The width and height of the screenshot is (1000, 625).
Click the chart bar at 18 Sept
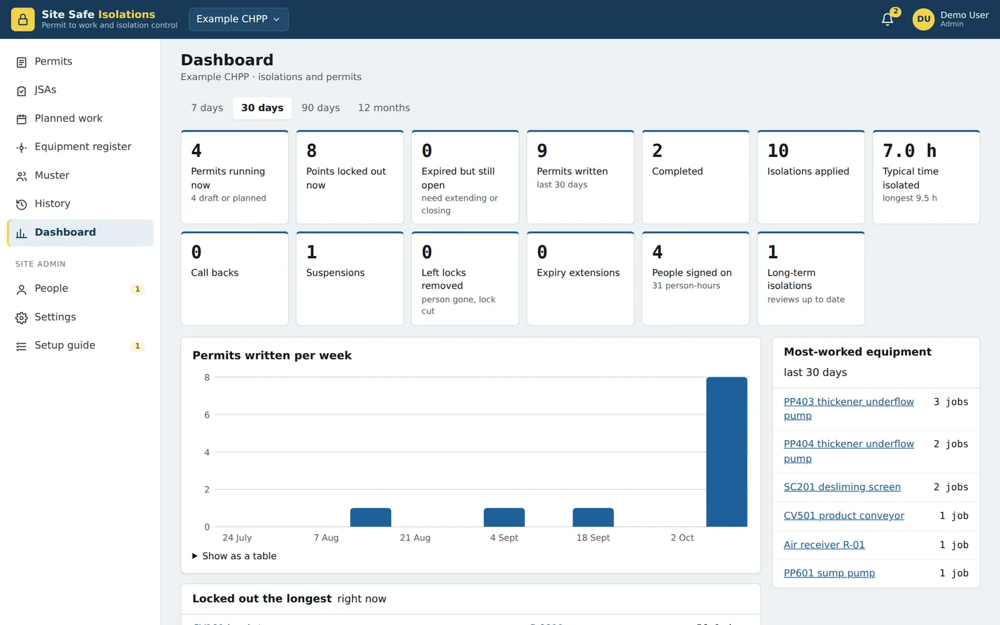tap(593, 517)
